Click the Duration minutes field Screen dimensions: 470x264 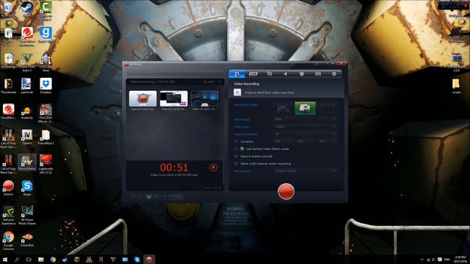tap(304, 142)
